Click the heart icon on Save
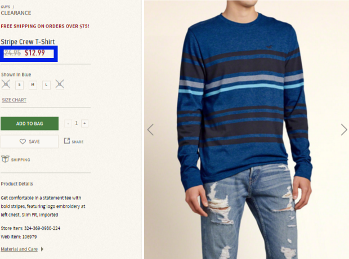The image size is (349, 259). click(23, 141)
